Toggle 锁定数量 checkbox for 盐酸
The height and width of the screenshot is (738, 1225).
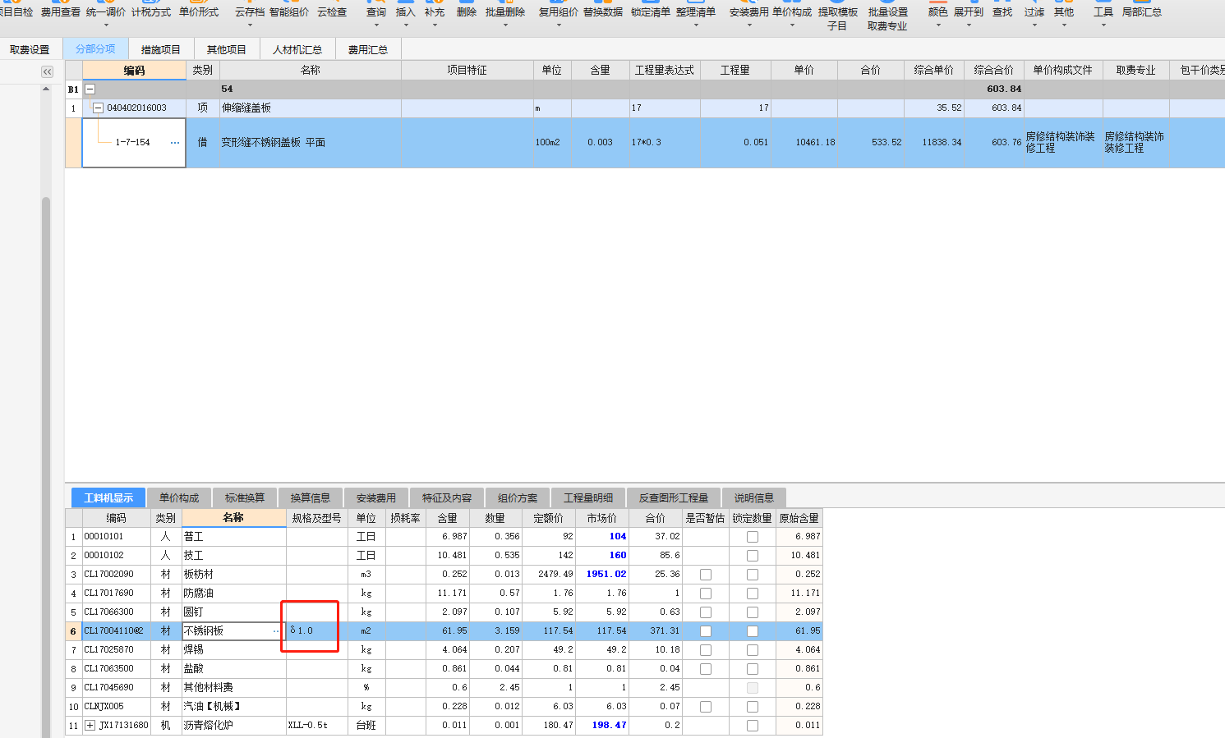pyautogui.click(x=753, y=669)
